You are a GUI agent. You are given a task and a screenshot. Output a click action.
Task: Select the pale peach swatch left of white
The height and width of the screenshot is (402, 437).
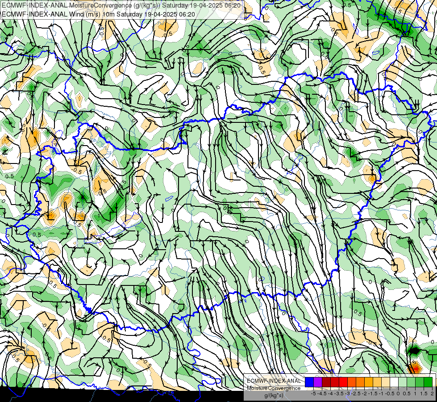[386, 382]
